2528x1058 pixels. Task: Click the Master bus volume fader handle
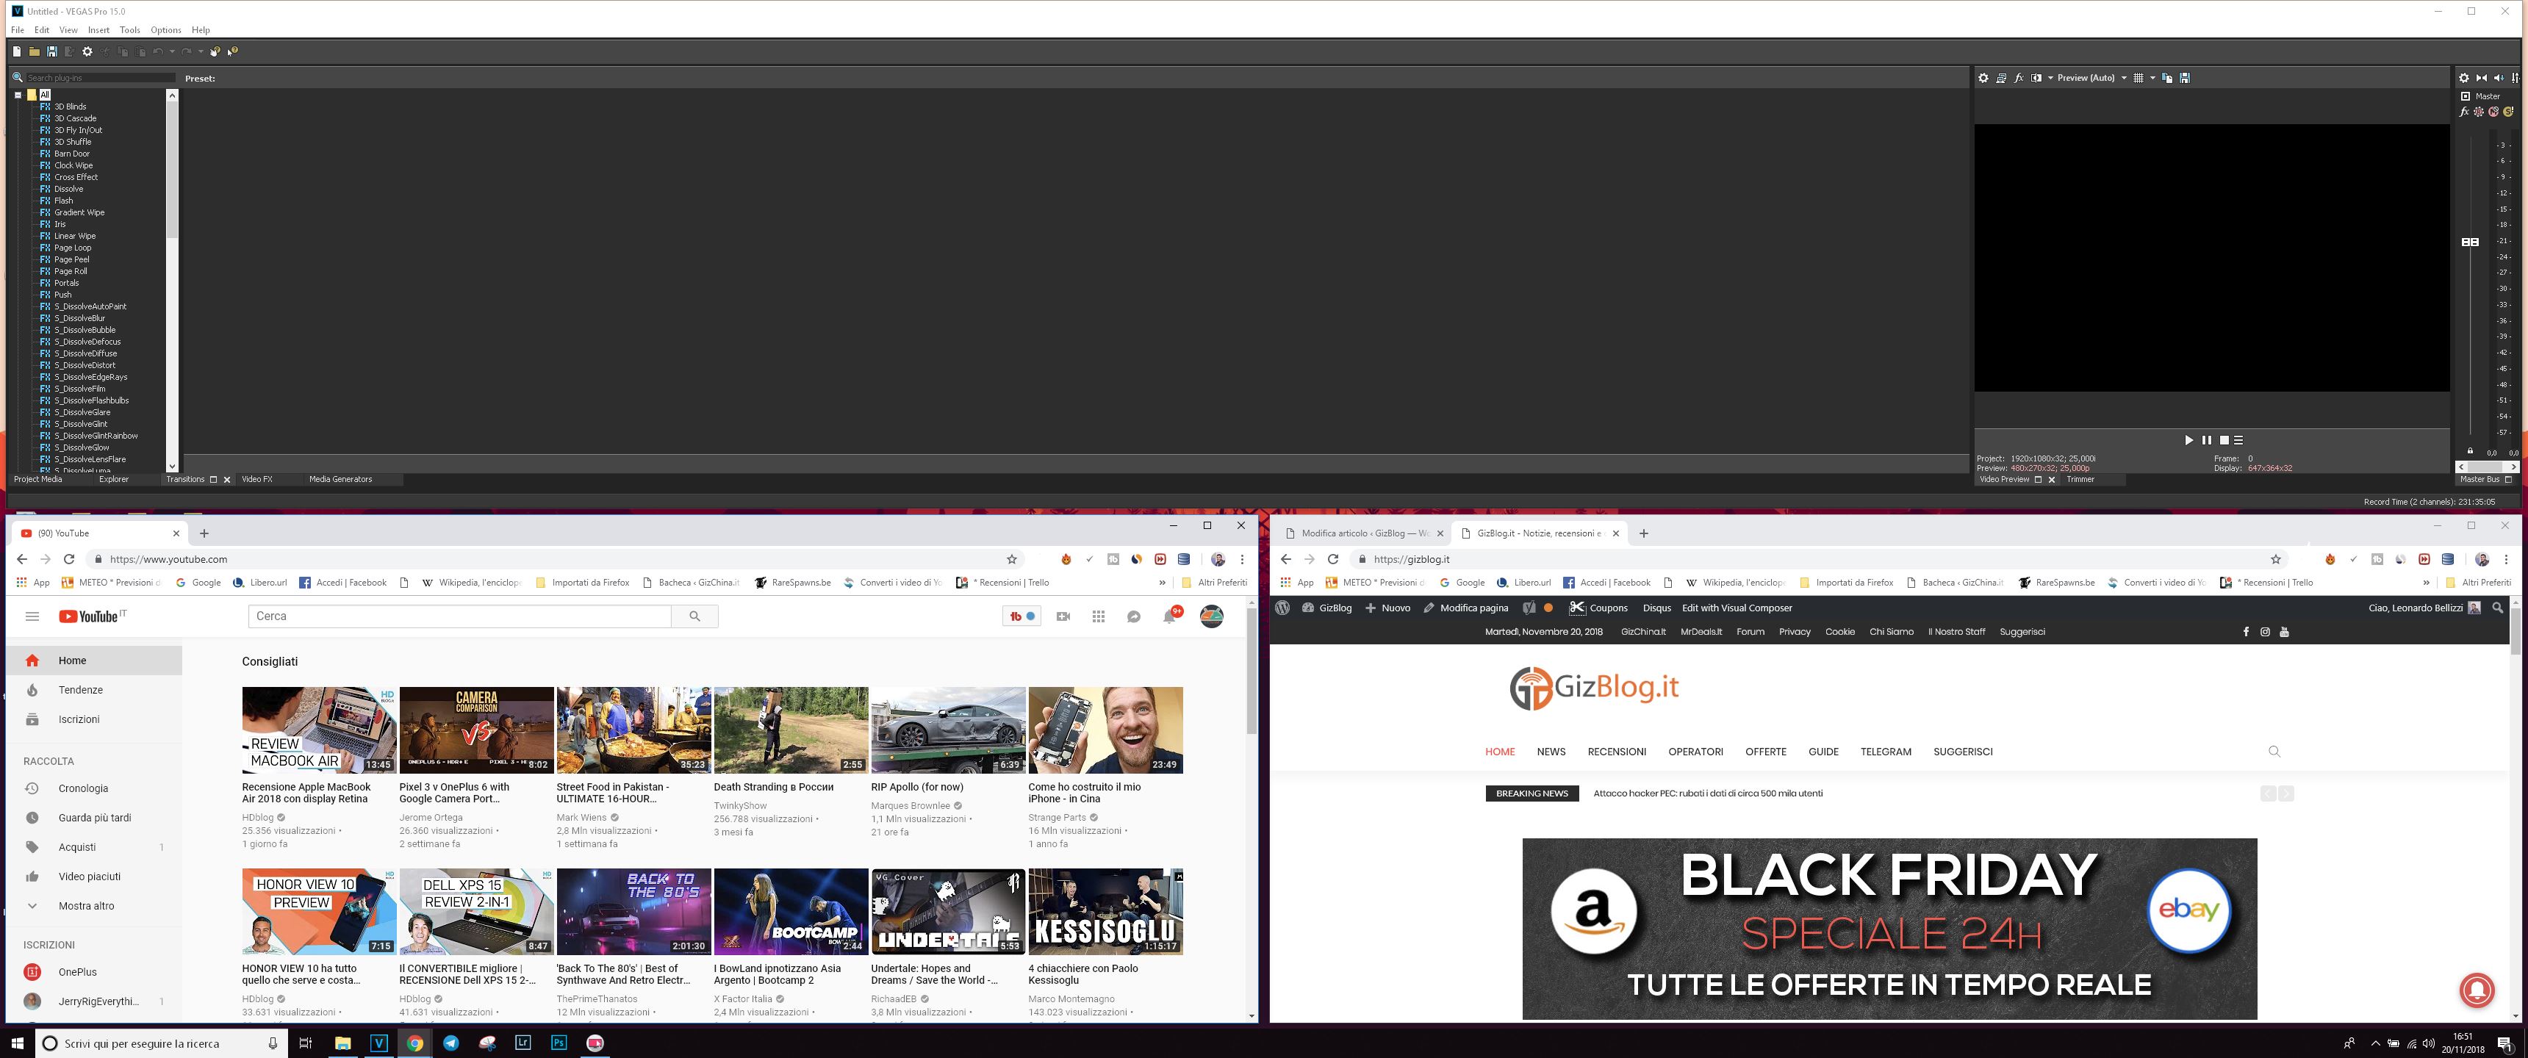click(2470, 242)
